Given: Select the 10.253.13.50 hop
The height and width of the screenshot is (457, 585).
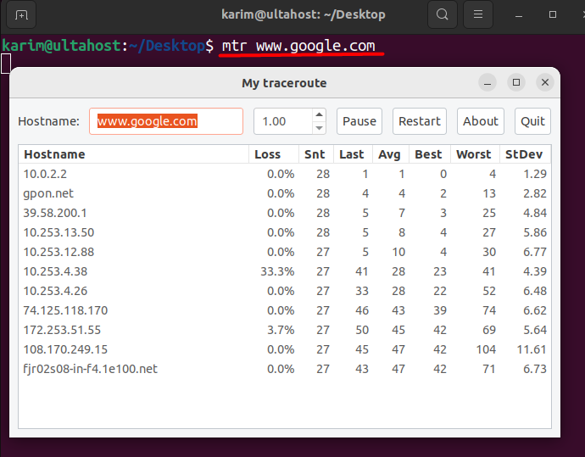Looking at the screenshot, I should click(285, 232).
